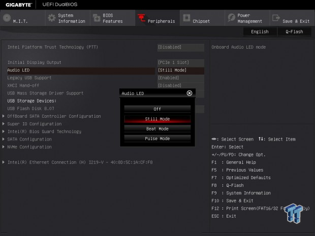Expand SATA Configuration submenu
Viewport: 315px width, 236px height.
(x=29, y=139)
